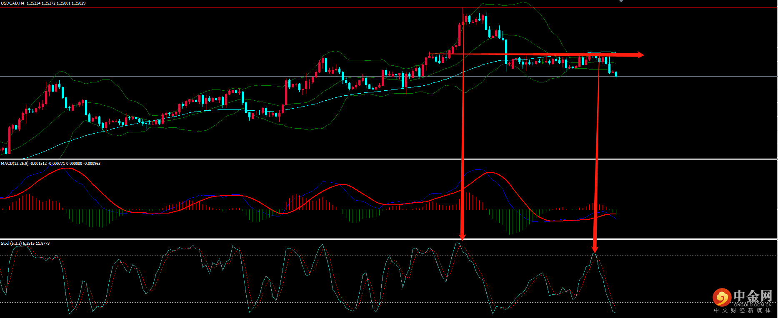Click the chart shift triangle marker at top
Image resolution: width=778 pixels, height=318 pixels.
621,1
